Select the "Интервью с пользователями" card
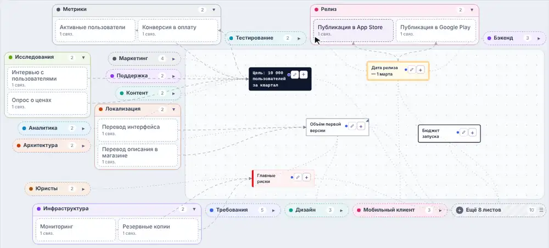 [47, 78]
